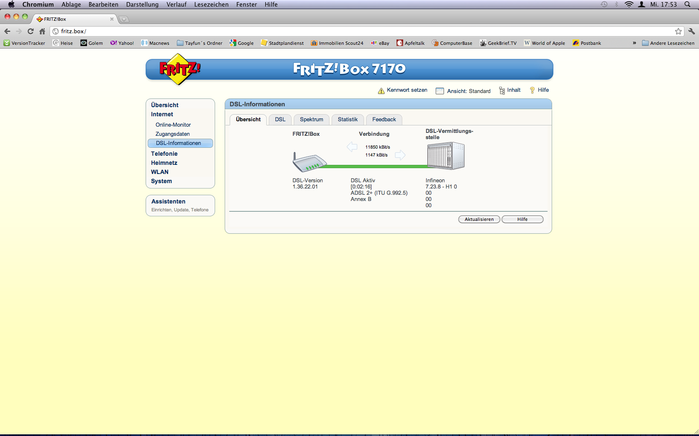Click the browser back arrow

(x=7, y=31)
